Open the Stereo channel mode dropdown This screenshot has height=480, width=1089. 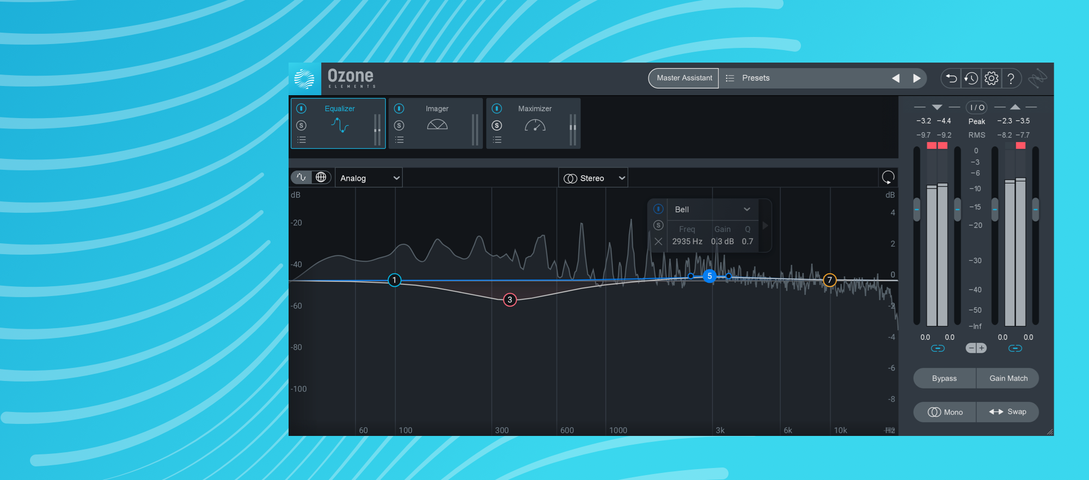pos(594,178)
